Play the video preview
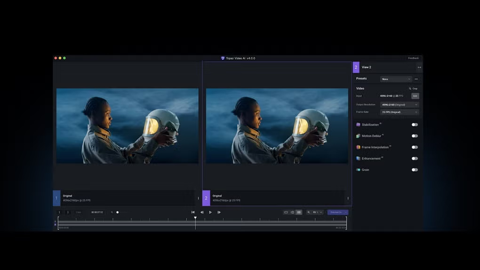The width and height of the screenshot is (480, 270). (x=210, y=212)
